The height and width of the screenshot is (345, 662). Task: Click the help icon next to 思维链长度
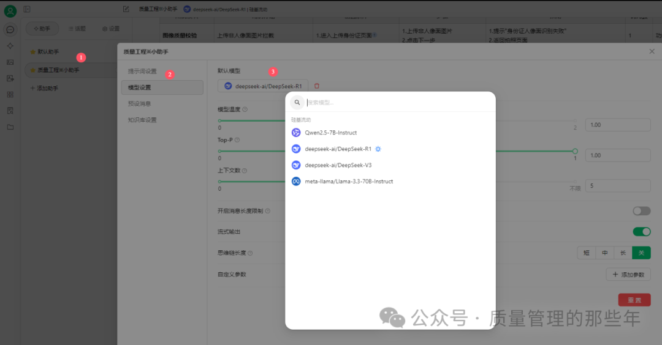click(x=250, y=253)
